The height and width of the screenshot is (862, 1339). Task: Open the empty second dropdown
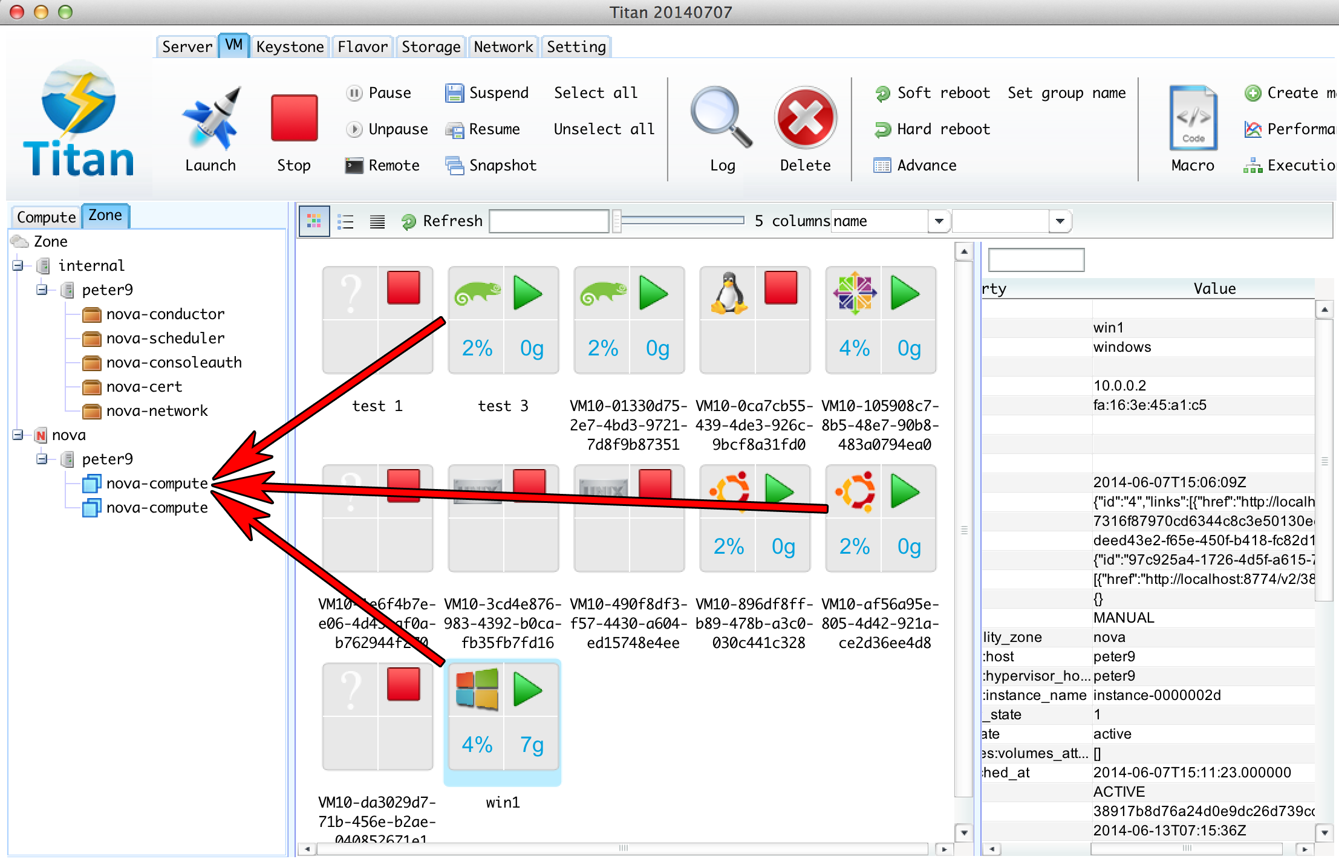1060,221
